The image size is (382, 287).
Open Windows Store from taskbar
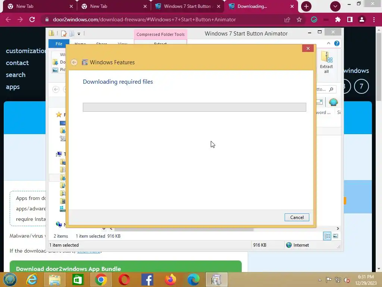click(x=78, y=280)
